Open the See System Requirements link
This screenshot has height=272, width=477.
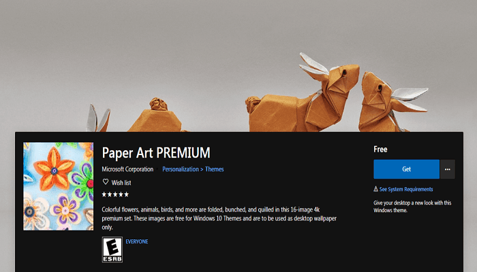(406, 189)
